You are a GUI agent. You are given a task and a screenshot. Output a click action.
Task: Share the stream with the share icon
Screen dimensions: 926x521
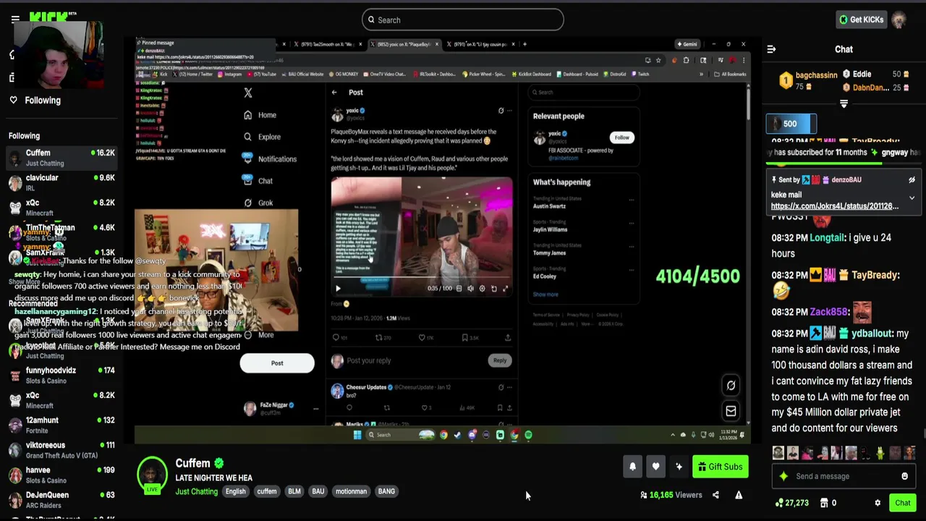(x=715, y=495)
